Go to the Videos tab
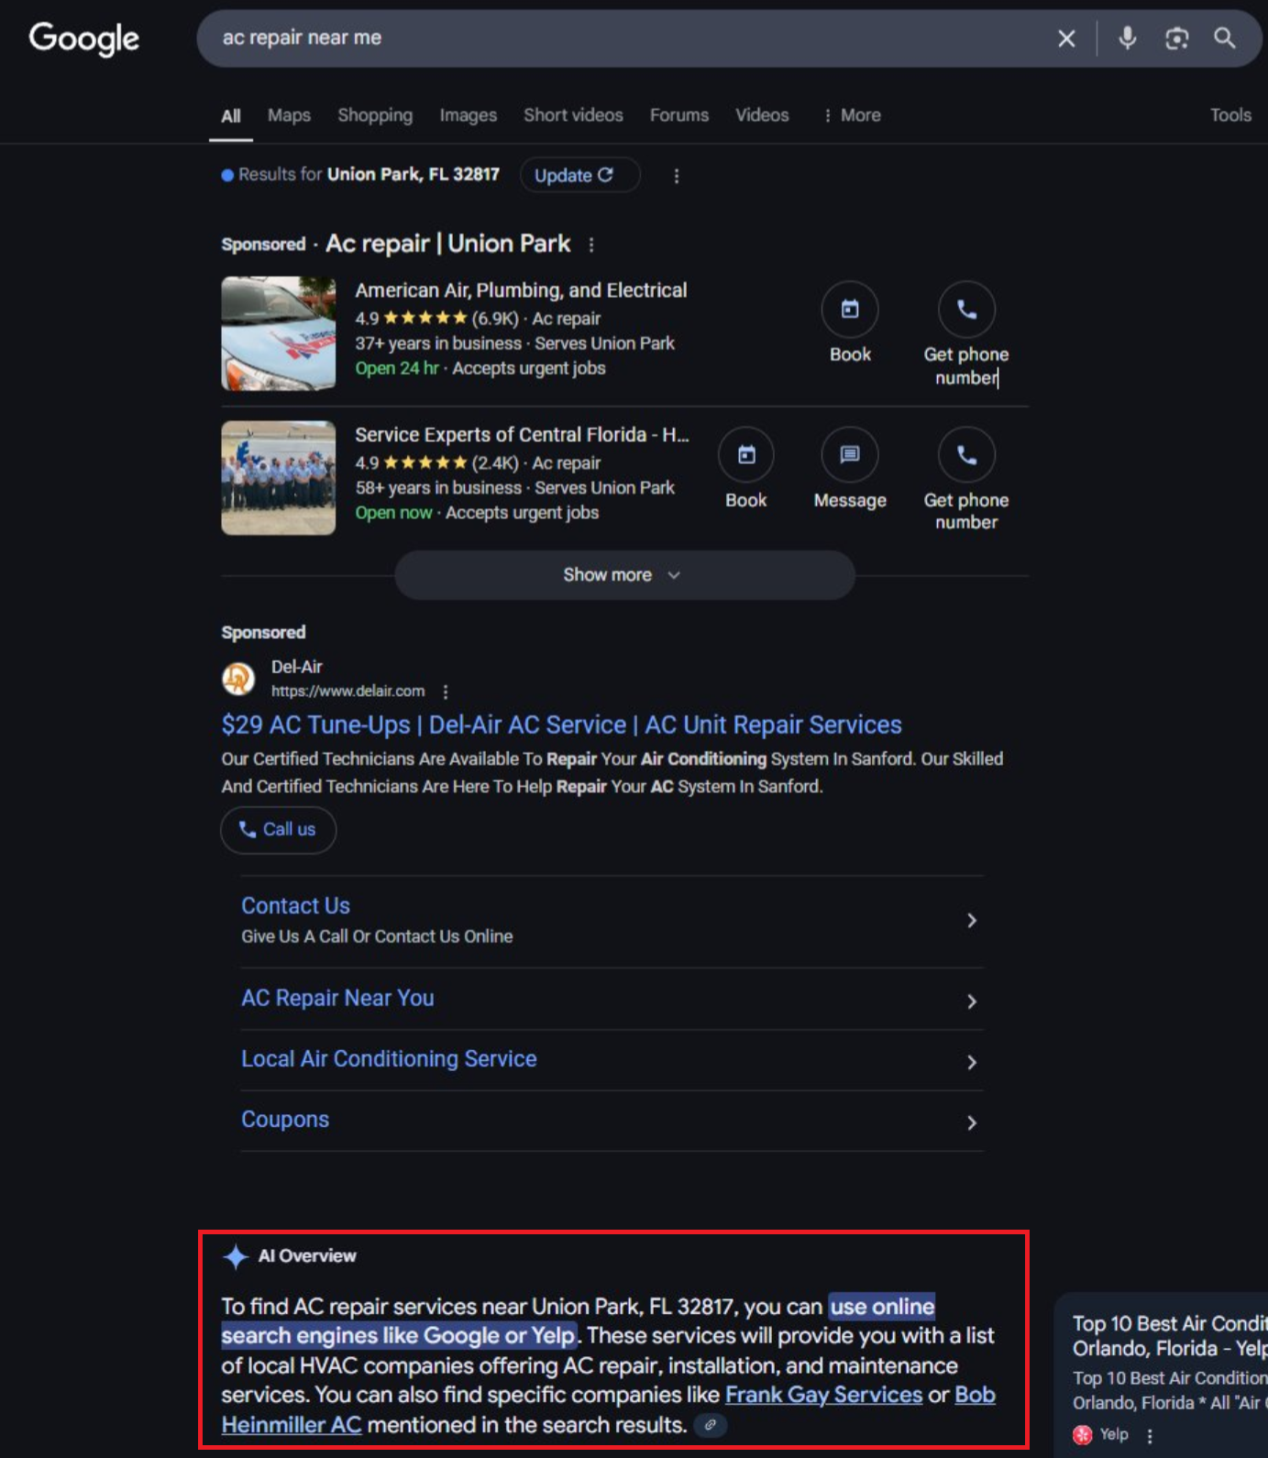The height and width of the screenshot is (1458, 1268). coord(762,116)
